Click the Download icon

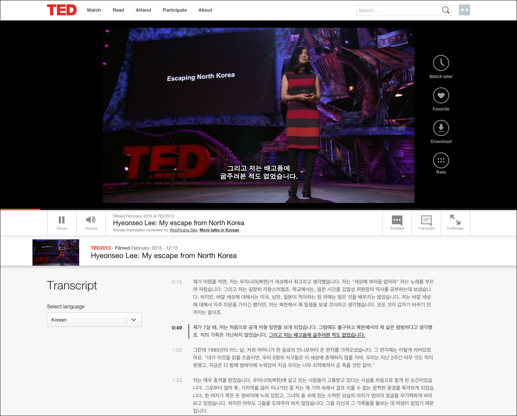[x=441, y=128]
